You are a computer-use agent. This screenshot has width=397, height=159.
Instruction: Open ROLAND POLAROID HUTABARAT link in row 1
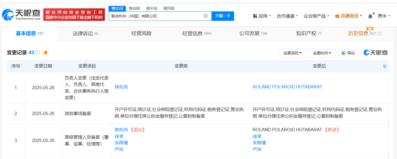click(287, 87)
